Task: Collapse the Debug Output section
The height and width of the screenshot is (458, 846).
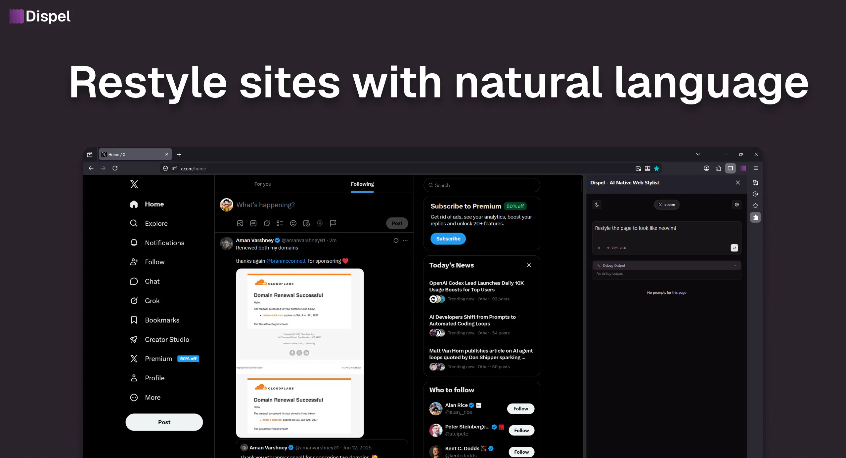Action: pyautogui.click(x=667, y=265)
